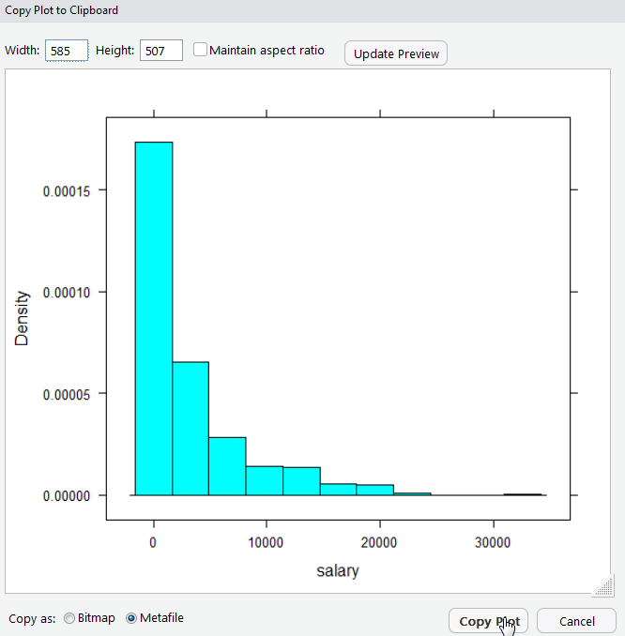Select the Bitmap copy format

click(x=70, y=618)
